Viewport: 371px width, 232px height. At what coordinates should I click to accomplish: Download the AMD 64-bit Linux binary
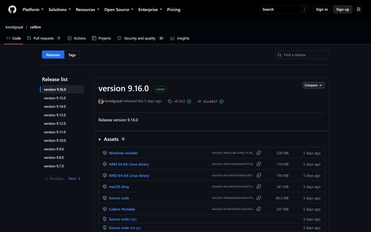pyautogui.click(x=129, y=175)
